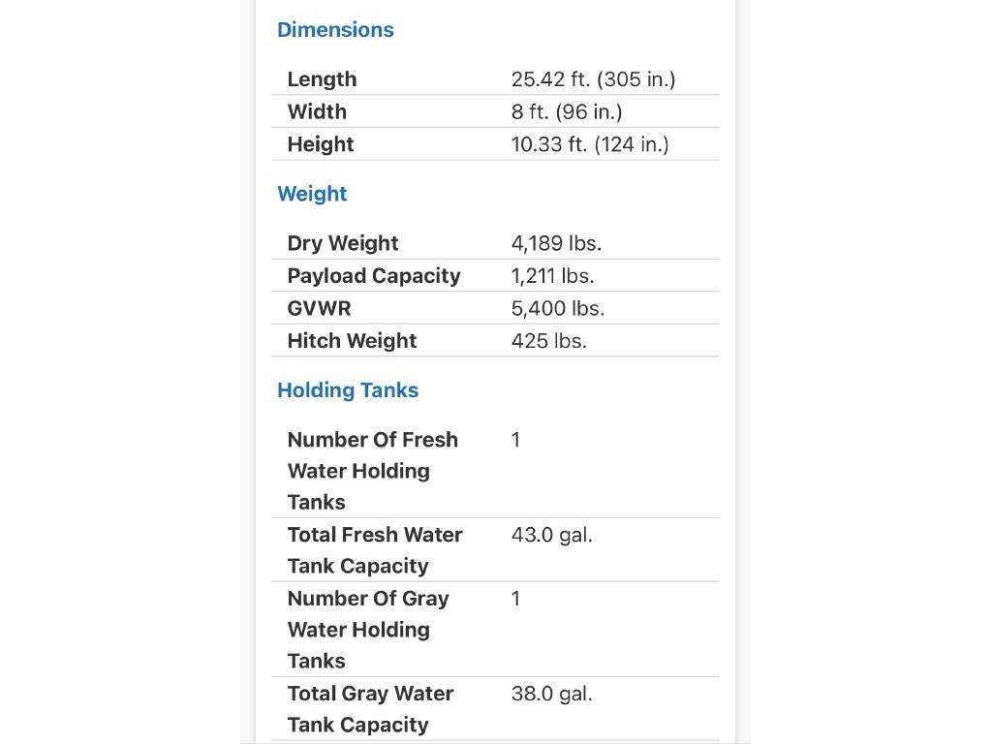This screenshot has width=992, height=744.
Task: Click the Length row label
Action: (322, 79)
